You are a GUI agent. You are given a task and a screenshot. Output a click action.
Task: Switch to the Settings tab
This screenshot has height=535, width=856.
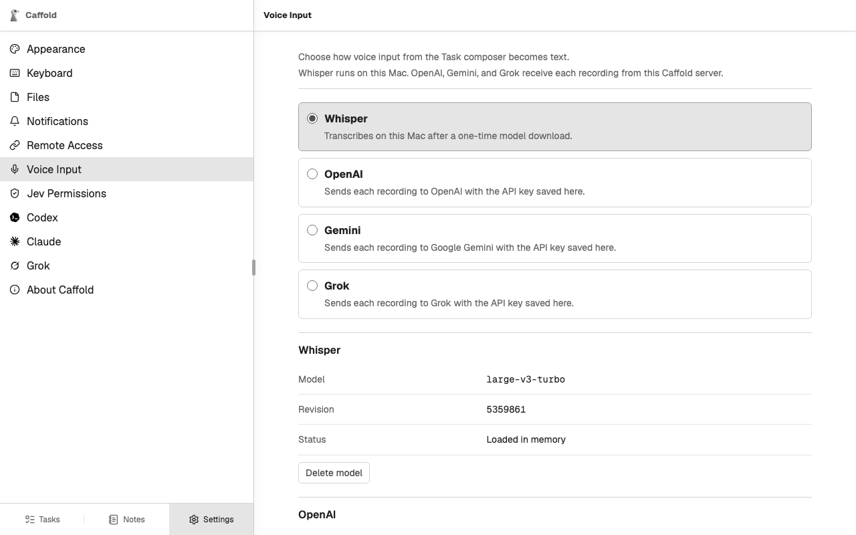coord(211,520)
